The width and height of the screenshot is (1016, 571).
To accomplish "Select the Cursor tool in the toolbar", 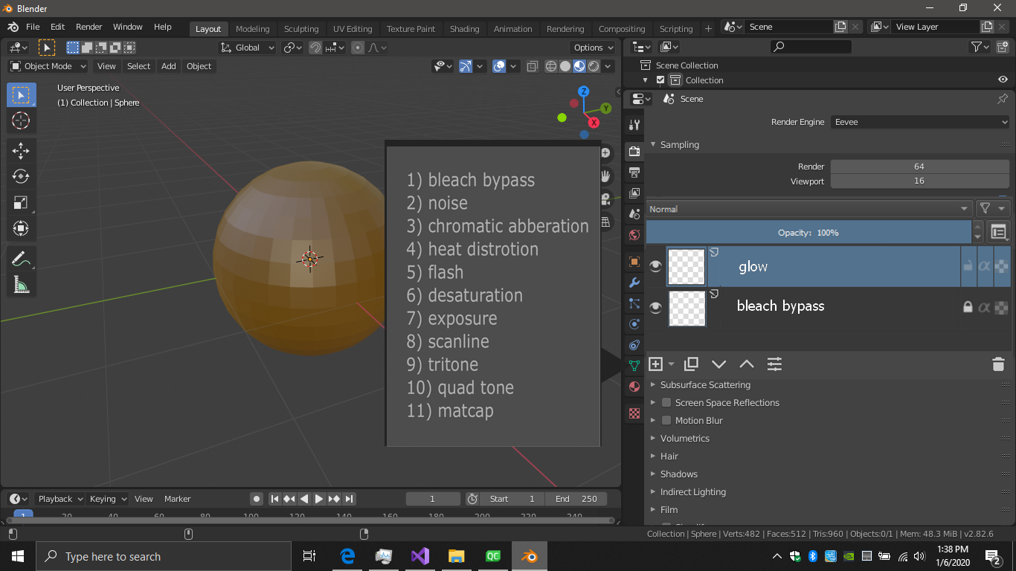I will [21, 120].
